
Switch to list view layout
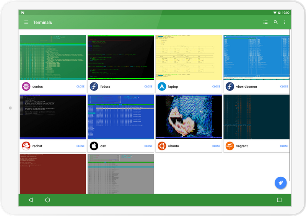[x=265, y=22]
